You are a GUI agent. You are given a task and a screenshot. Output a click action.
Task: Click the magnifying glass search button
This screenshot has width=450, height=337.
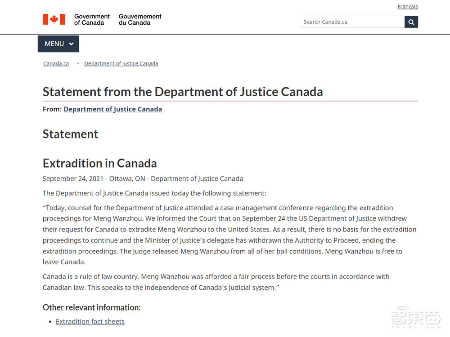[411, 22]
